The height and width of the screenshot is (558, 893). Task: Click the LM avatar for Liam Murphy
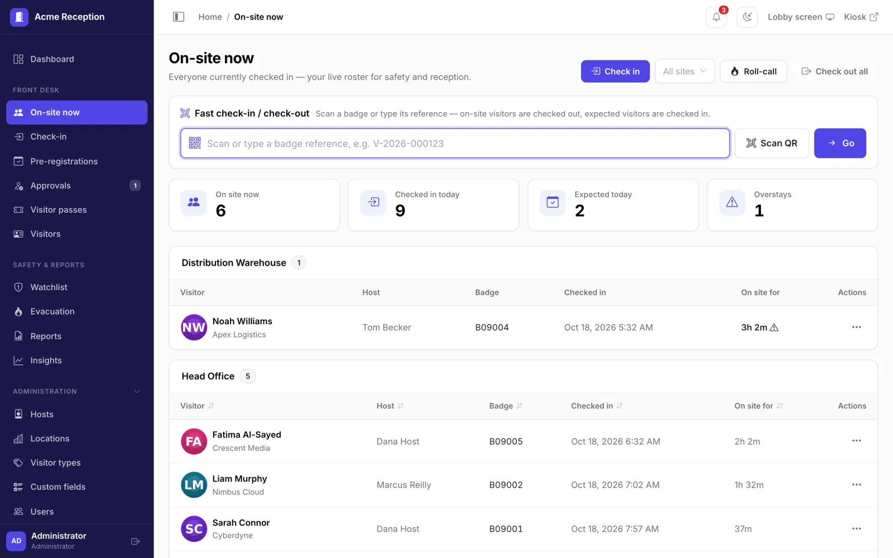(194, 485)
